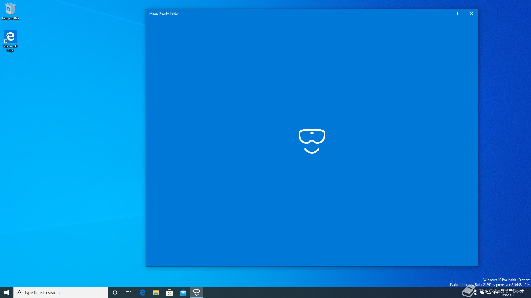Open File Explorer from the taskbar
The width and height of the screenshot is (531, 298).
[x=156, y=292]
